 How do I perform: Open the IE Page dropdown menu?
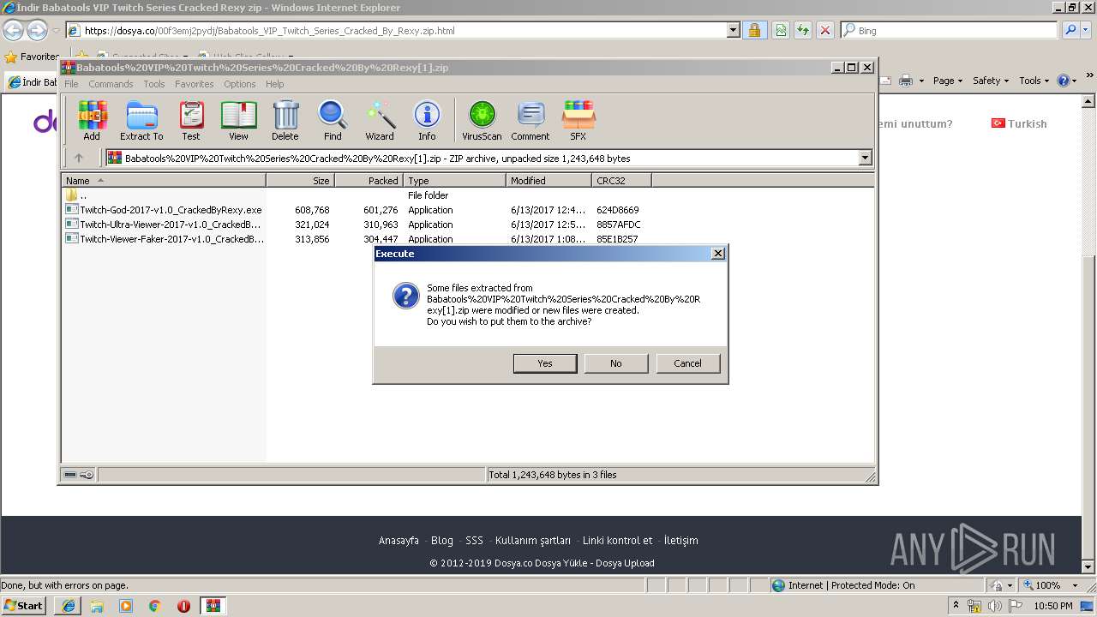coord(948,81)
